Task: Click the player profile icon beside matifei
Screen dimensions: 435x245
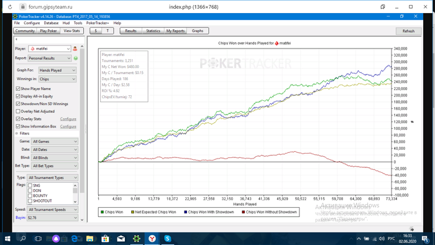Action: pos(75,49)
